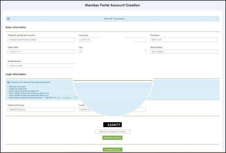The width and height of the screenshot is (226, 153).
Task: Click the 'at least one digit' requirement
Action: point(24,91)
